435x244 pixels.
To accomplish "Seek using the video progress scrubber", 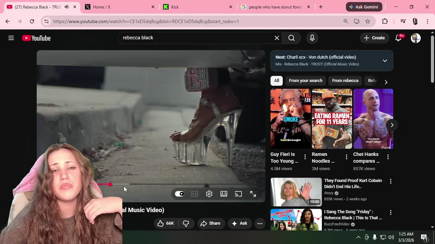I will (110, 184).
